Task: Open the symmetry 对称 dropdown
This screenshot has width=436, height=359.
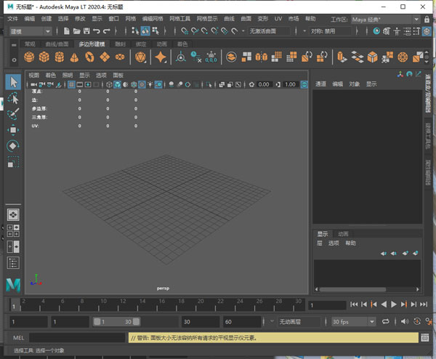Action: point(331,31)
